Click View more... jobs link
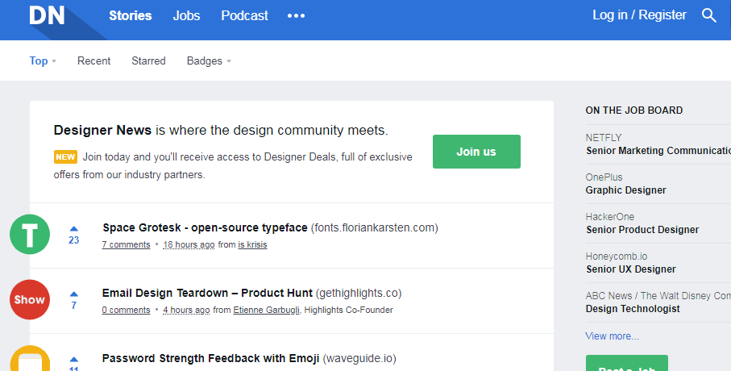Screen dimensions: 731x371 click(612, 336)
